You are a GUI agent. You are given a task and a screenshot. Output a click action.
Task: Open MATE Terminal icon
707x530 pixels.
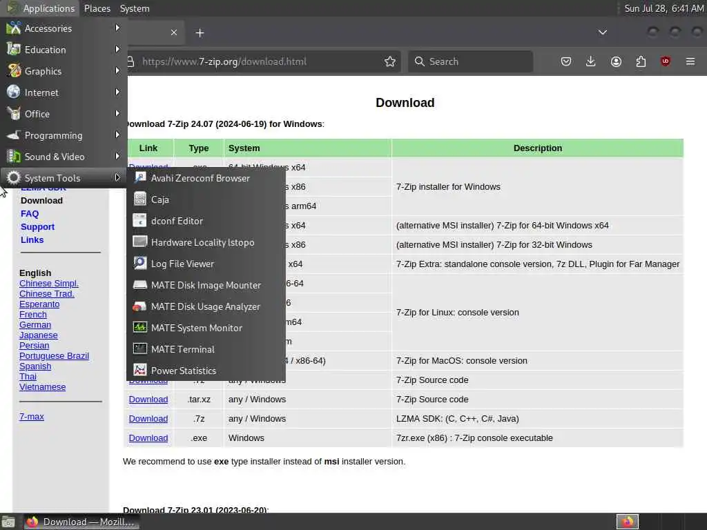tap(139, 349)
